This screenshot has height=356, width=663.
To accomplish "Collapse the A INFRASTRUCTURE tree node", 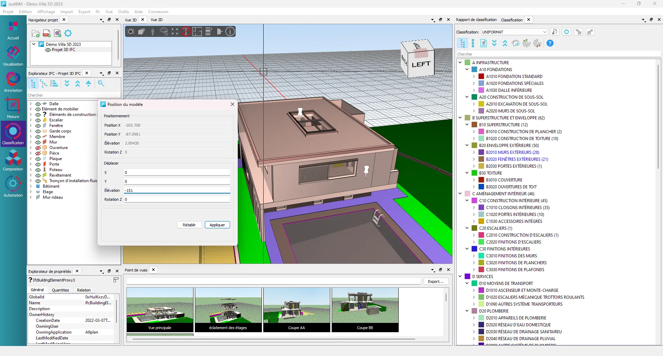I will [x=460, y=62].
